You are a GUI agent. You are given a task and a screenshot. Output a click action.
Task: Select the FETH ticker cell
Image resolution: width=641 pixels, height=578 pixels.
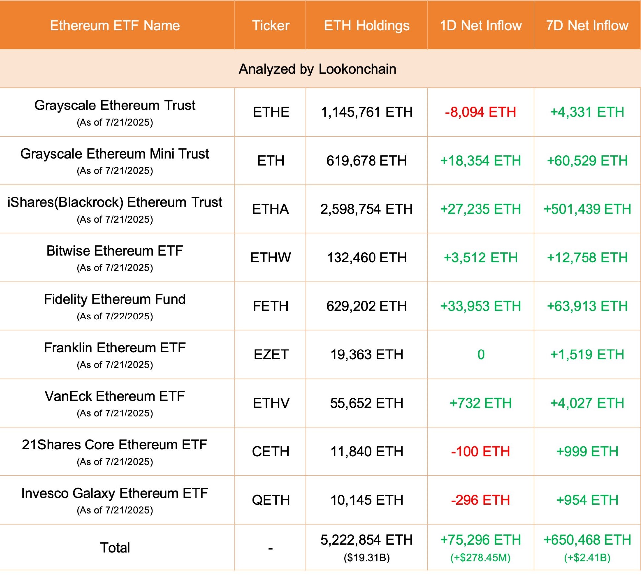click(271, 306)
